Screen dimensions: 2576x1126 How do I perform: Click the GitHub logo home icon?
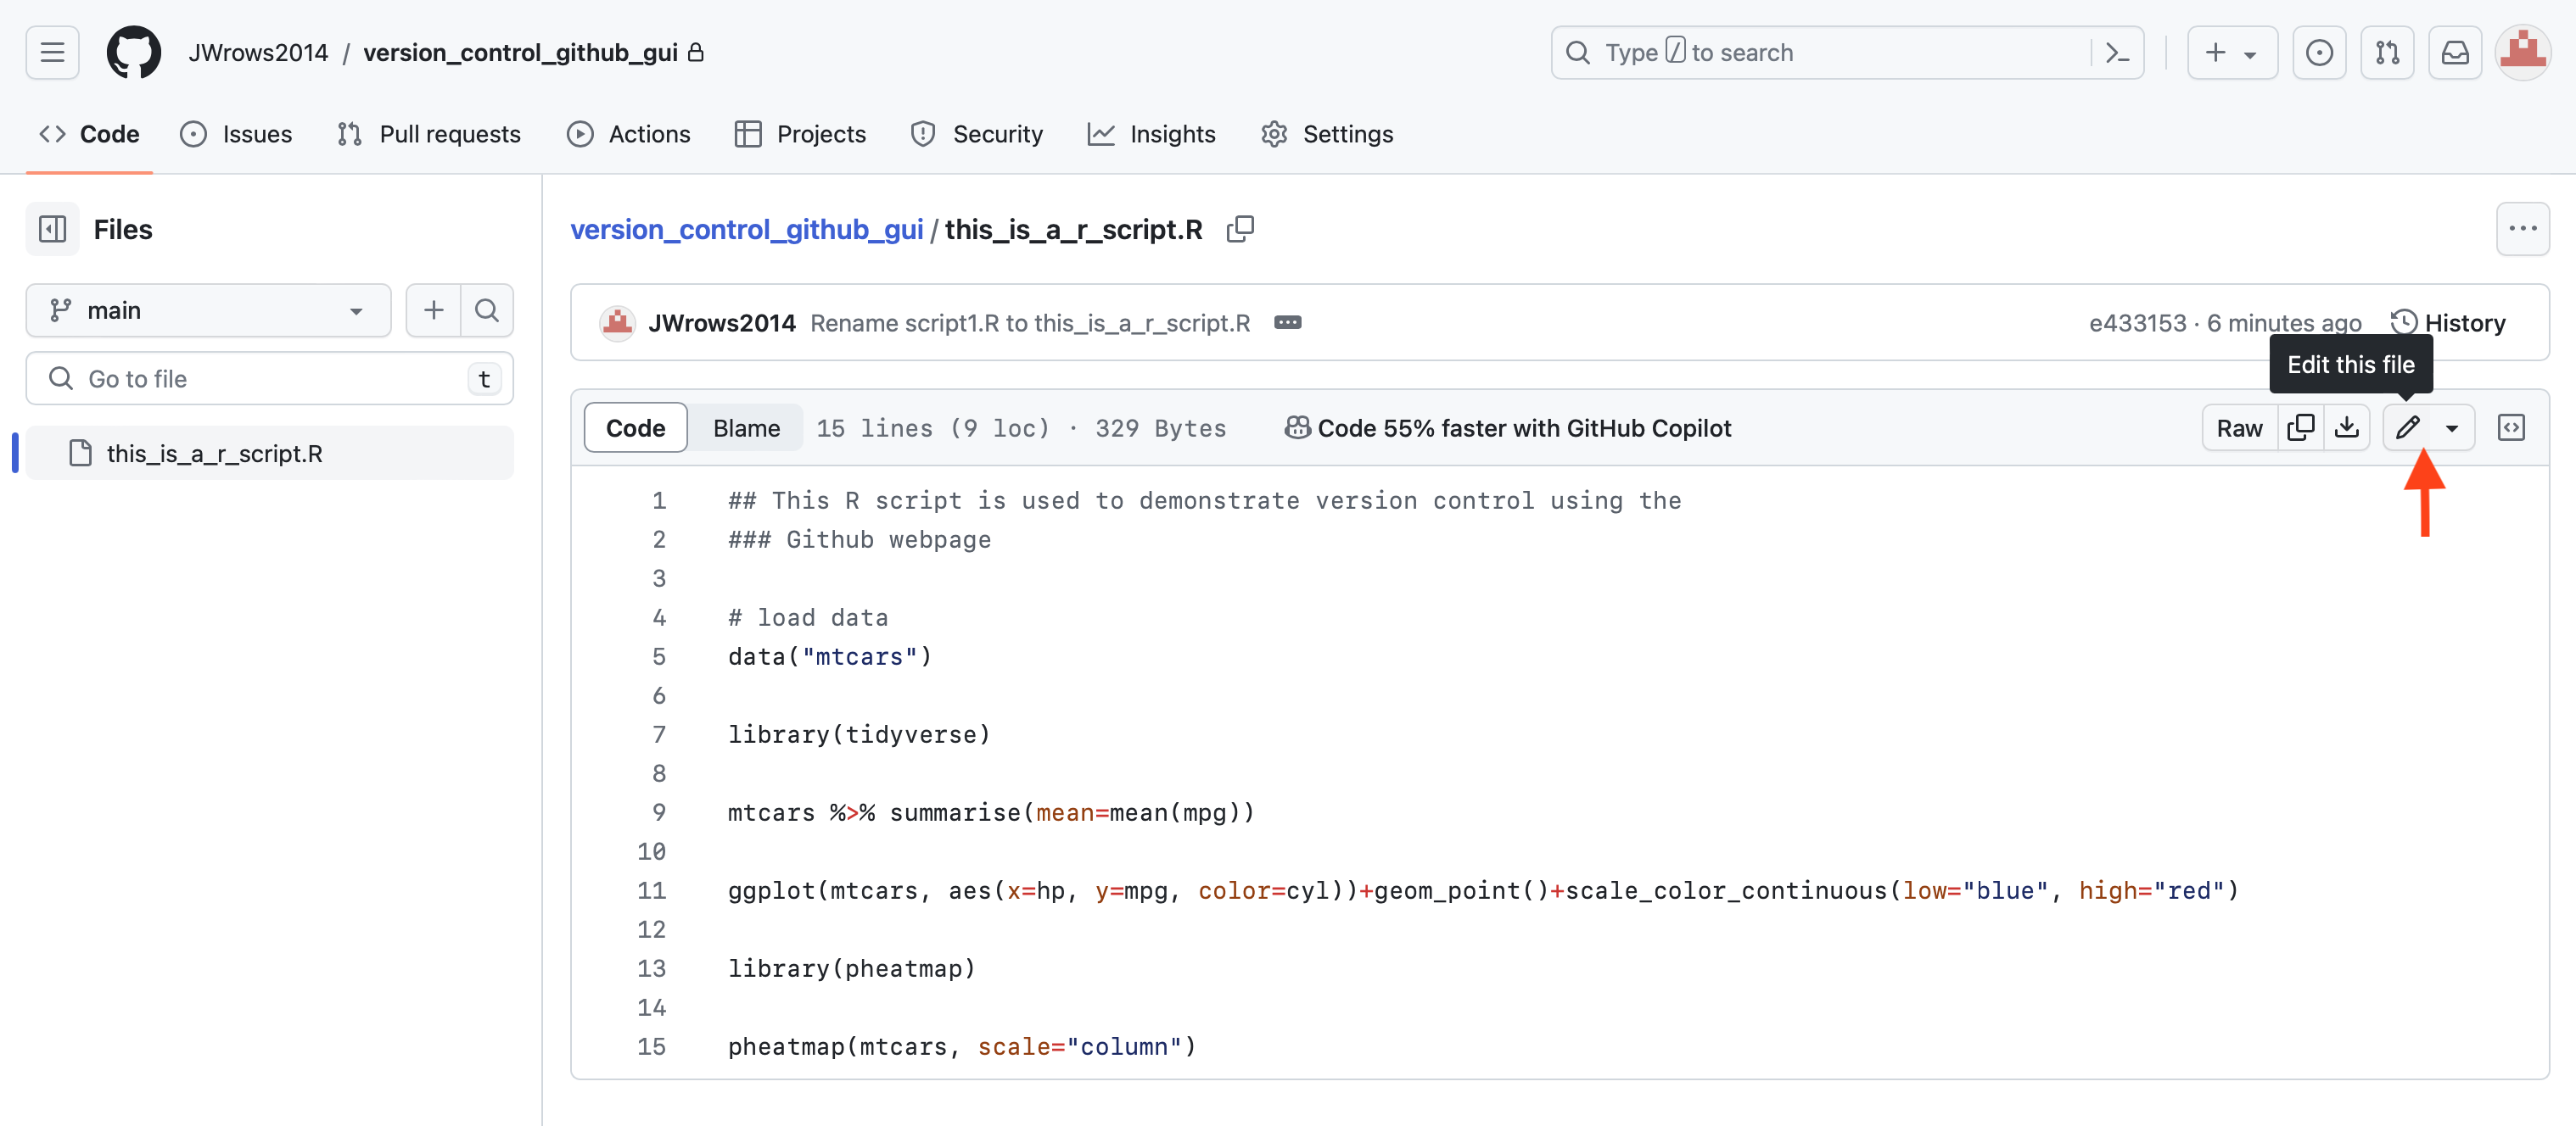134,53
